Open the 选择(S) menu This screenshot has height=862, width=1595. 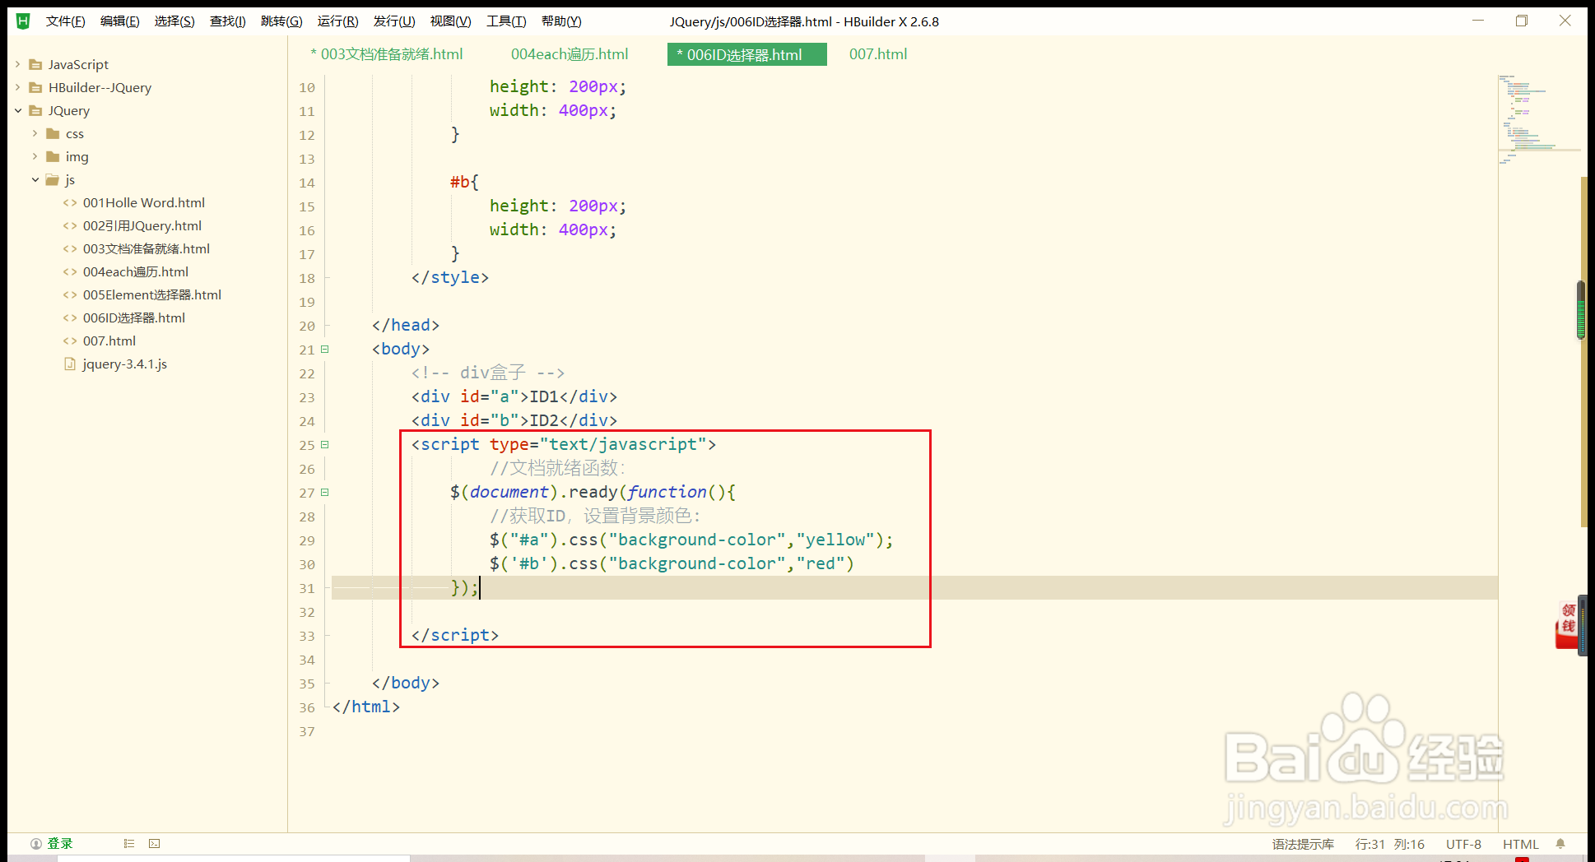pos(174,21)
